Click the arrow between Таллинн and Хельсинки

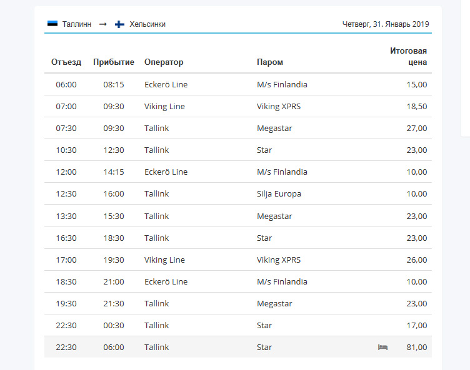click(x=102, y=24)
